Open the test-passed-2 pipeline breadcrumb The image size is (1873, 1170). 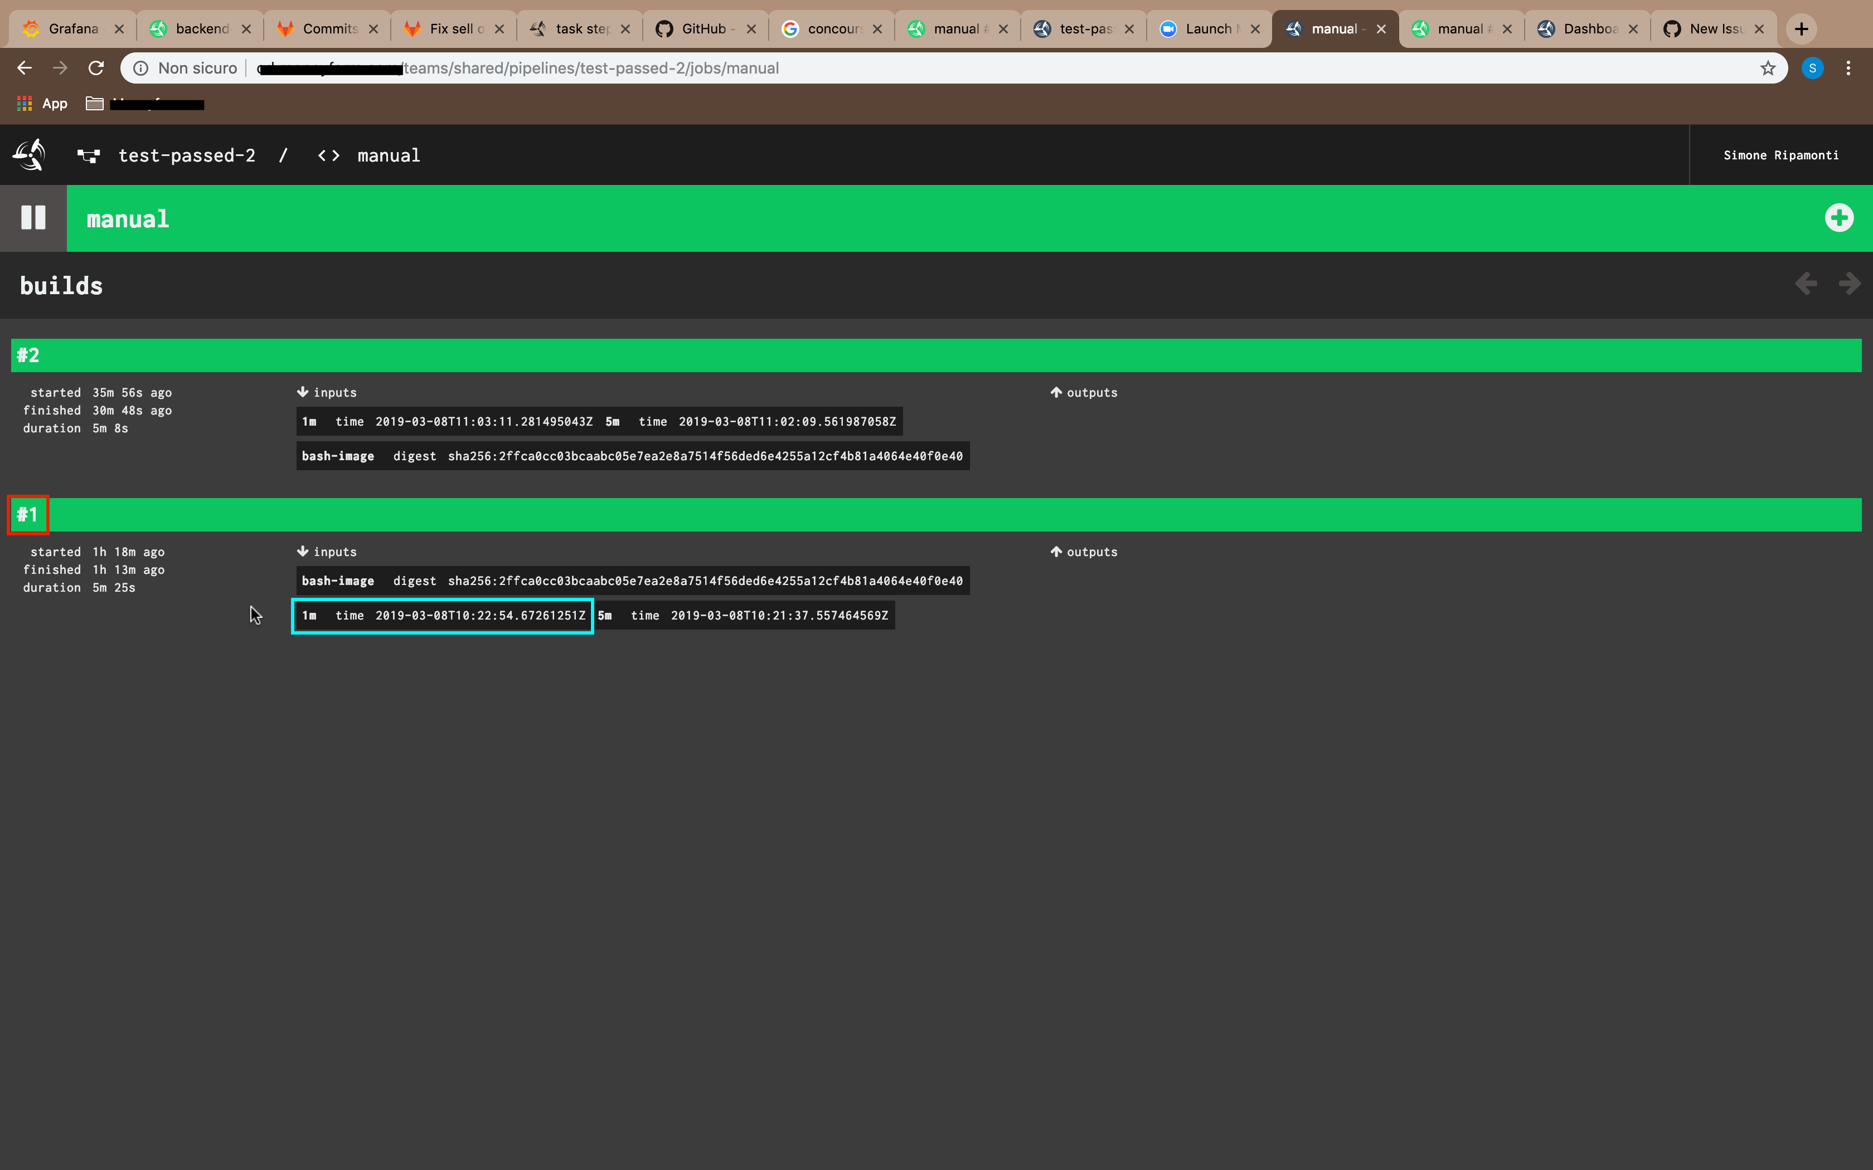coord(166,155)
